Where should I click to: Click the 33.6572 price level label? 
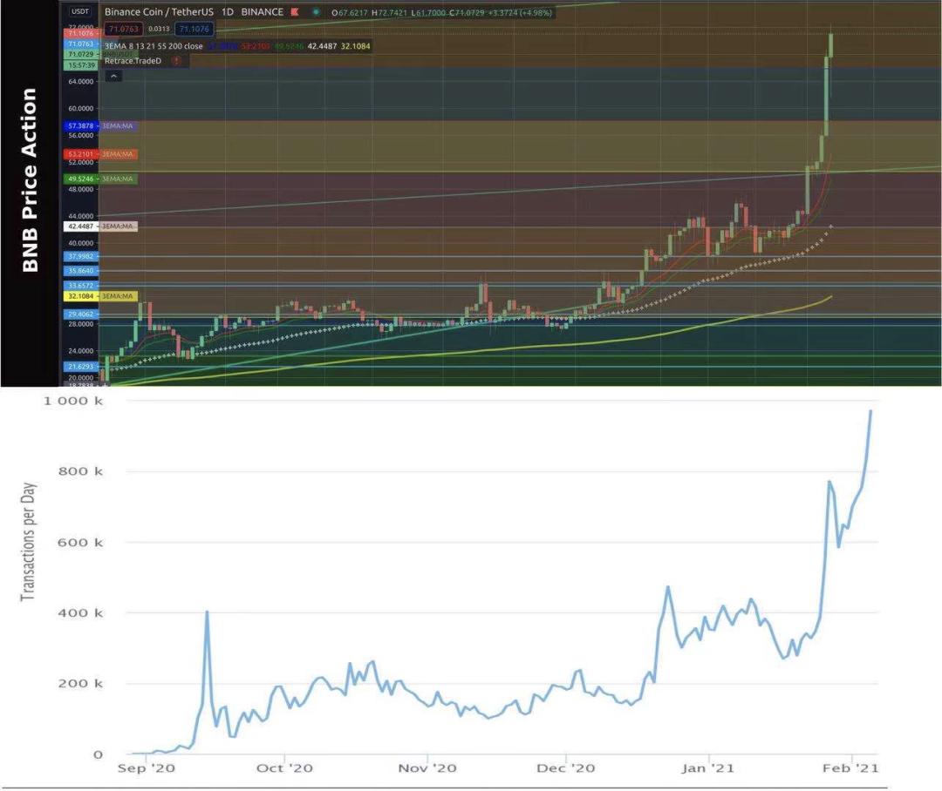80,286
